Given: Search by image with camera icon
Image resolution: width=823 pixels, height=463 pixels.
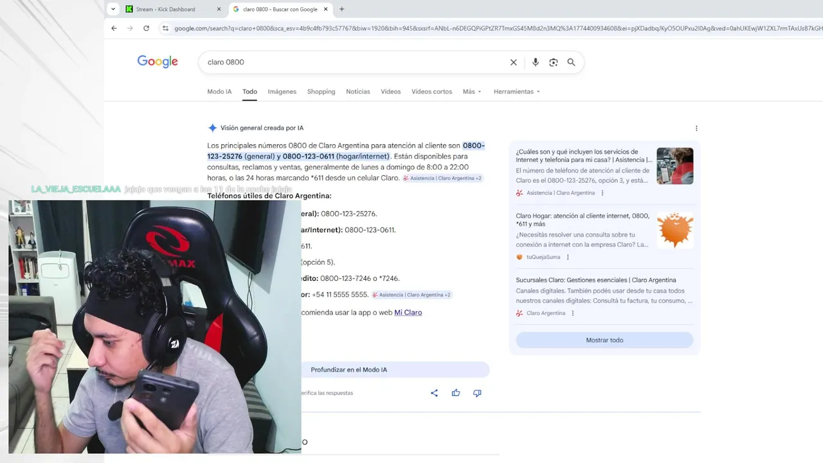Looking at the screenshot, I should 553,62.
